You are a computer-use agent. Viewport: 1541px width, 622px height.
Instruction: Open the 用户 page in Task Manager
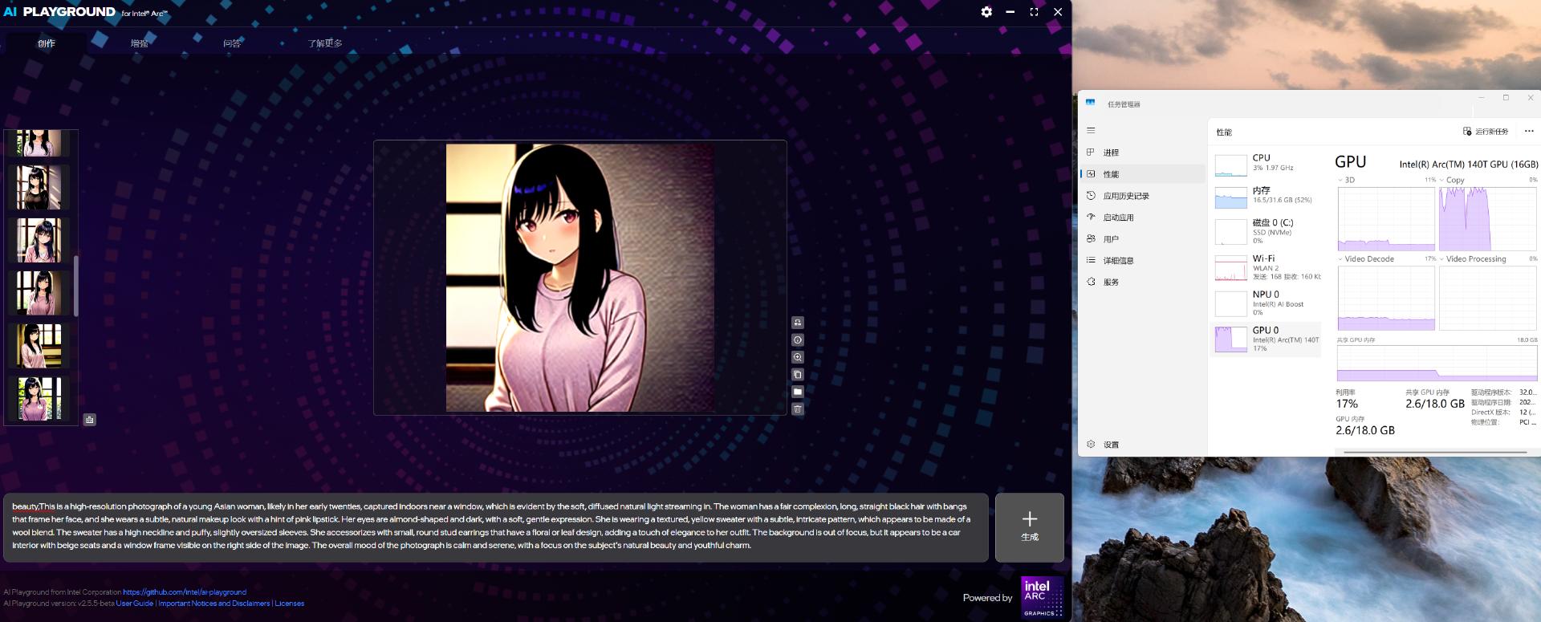click(x=1142, y=239)
